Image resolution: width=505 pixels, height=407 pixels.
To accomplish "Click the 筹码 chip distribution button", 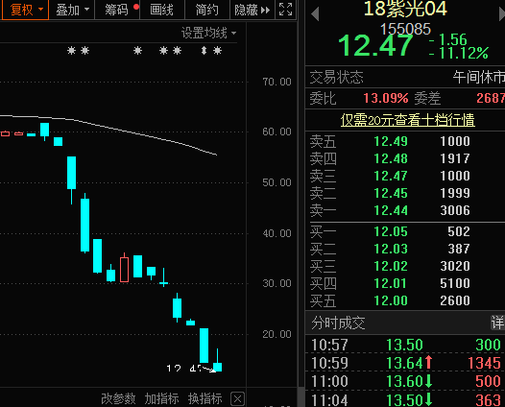I will point(117,10).
